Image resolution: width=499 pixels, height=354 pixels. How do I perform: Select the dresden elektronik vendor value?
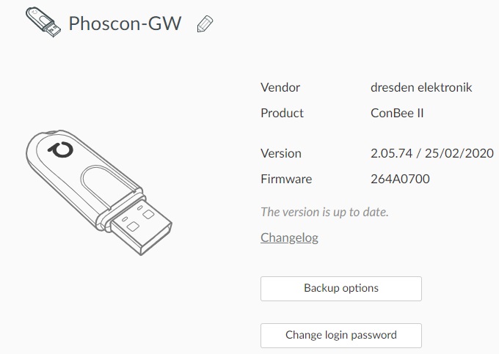pos(421,87)
